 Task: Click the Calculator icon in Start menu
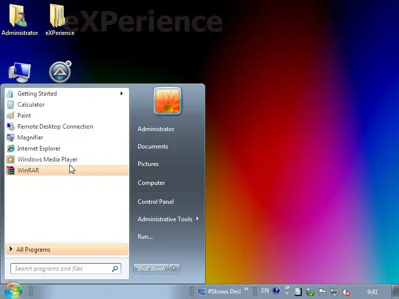(10, 105)
